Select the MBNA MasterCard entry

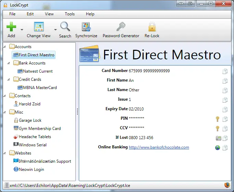click(x=37, y=88)
